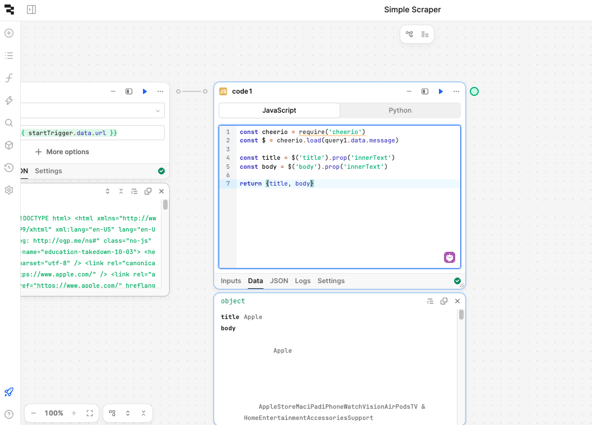This screenshot has height=425, width=592.
Task: Open the query block select dropdown
Action: click(158, 111)
